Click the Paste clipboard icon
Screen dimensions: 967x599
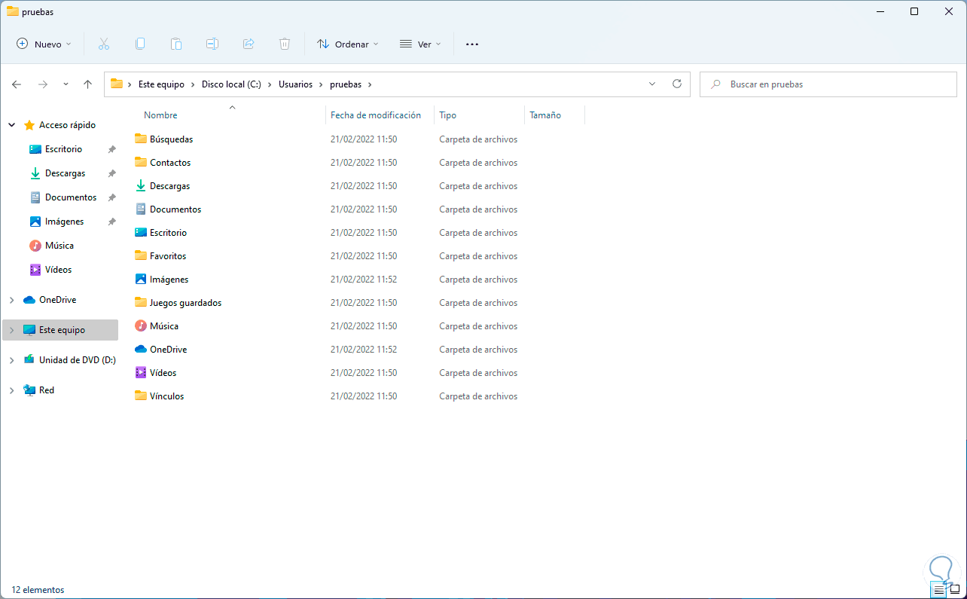pos(176,44)
